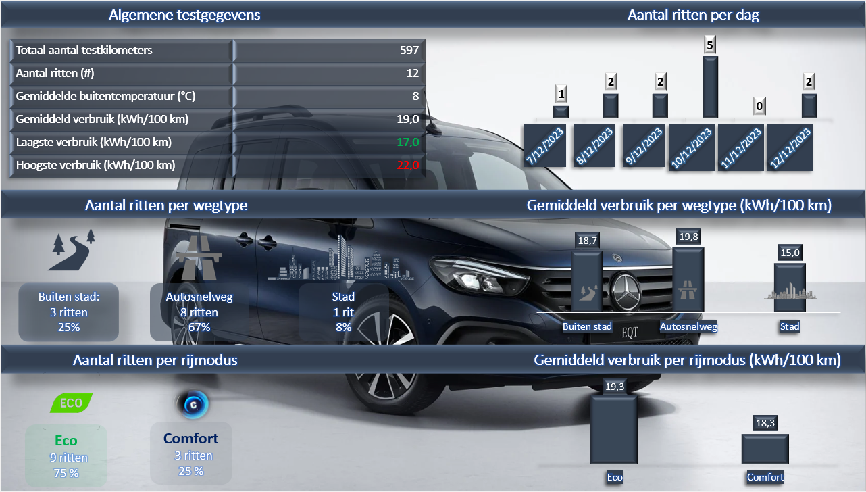
Task: Click the 'Laagste verbruik (kWh/100 km)' label
Action: click(x=94, y=142)
